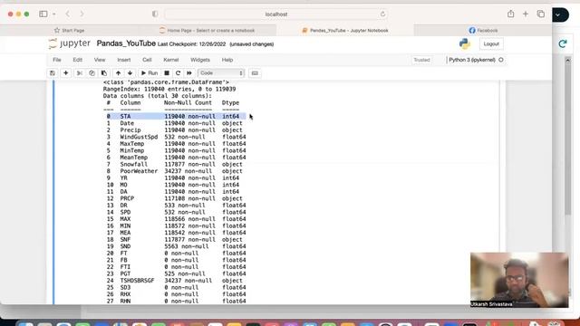Focus the localhost address bar
This screenshot has height=326, width=580.
click(275, 14)
